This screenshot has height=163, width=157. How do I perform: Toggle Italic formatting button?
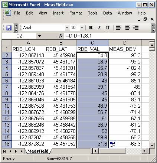[99, 28]
